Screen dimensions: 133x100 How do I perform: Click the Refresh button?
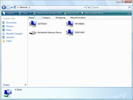tap(89, 7)
